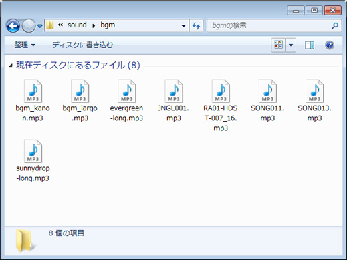347x260 pixels.
Task: Click the RA01-HDST-007_16.mp3 file name label
Action: click(221, 118)
